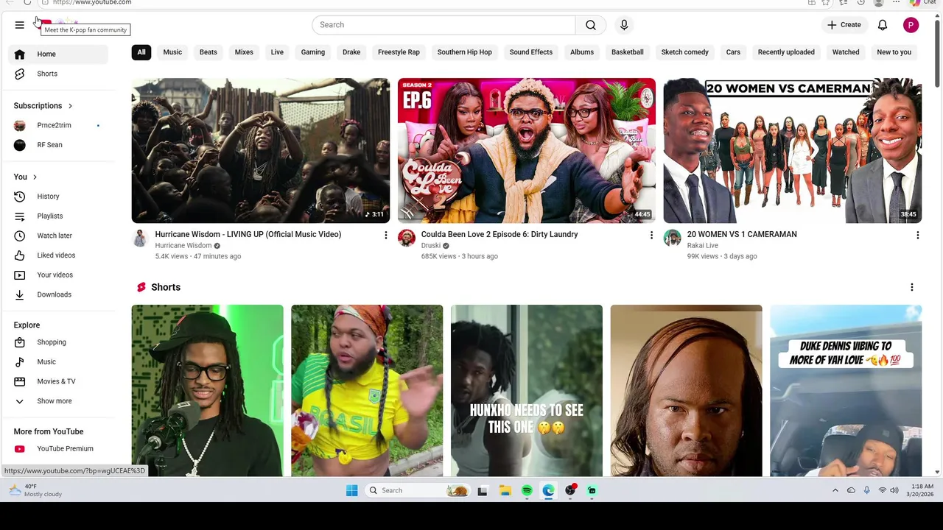Open Windows Start menu

352,491
